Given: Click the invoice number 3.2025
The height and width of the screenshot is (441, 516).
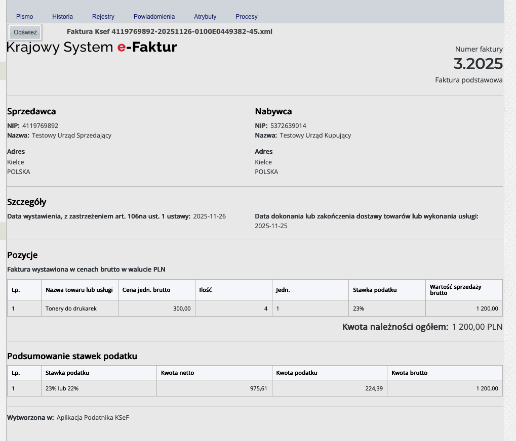Looking at the screenshot, I should click(x=478, y=64).
